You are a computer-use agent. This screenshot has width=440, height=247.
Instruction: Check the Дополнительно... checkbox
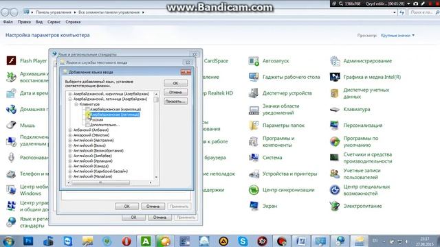click(x=87, y=125)
